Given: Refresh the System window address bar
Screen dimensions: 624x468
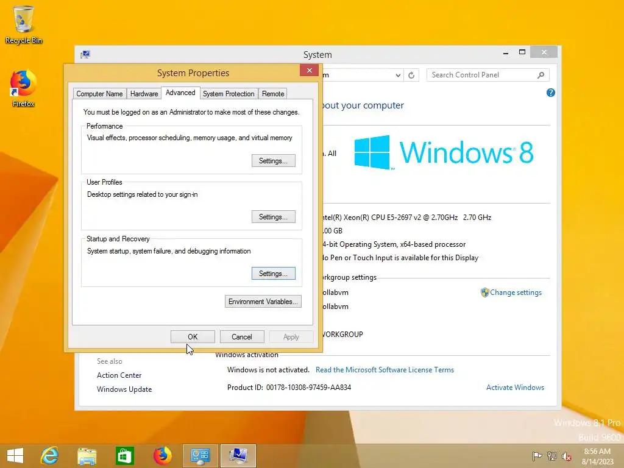Looking at the screenshot, I should coord(411,75).
